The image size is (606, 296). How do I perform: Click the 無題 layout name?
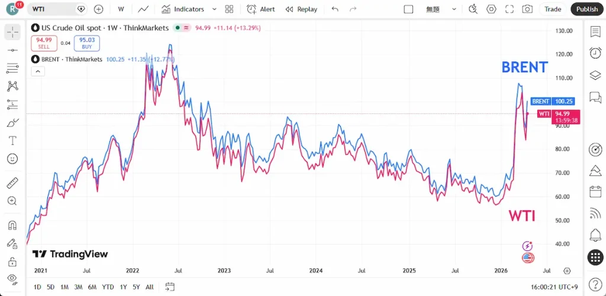click(x=433, y=9)
